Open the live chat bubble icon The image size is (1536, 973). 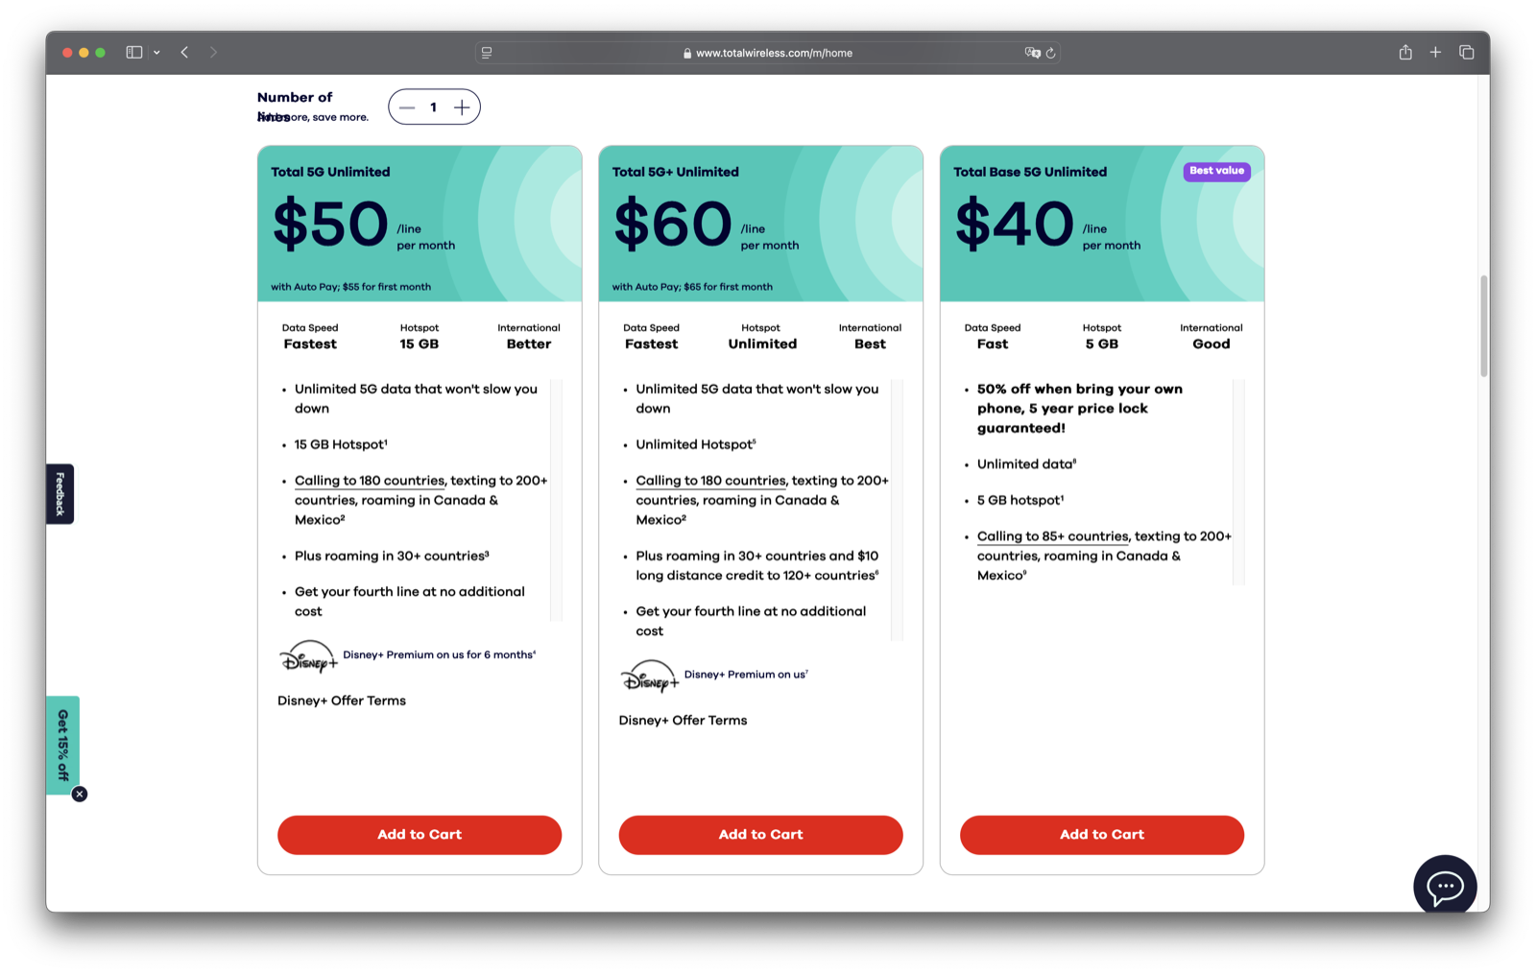tap(1445, 887)
